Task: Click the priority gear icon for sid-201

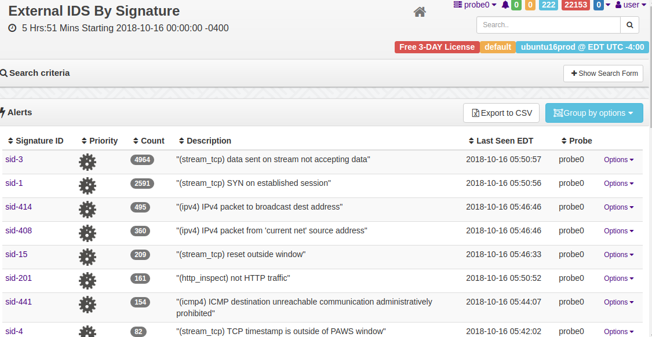Action: point(88,280)
